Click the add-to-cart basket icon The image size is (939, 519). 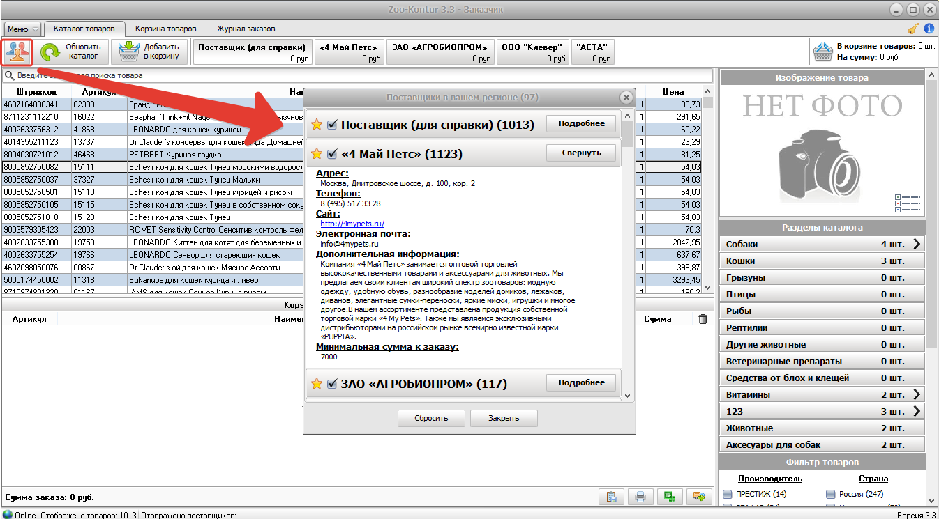coord(129,53)
